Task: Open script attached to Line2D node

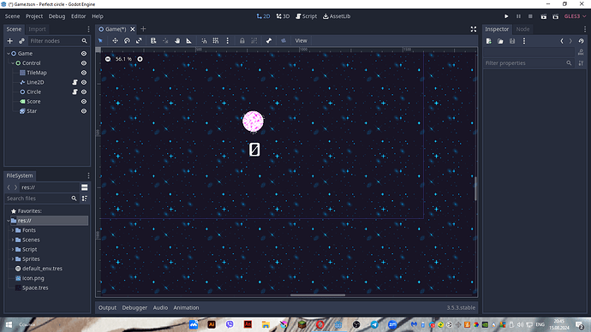Action: [75, 82]
